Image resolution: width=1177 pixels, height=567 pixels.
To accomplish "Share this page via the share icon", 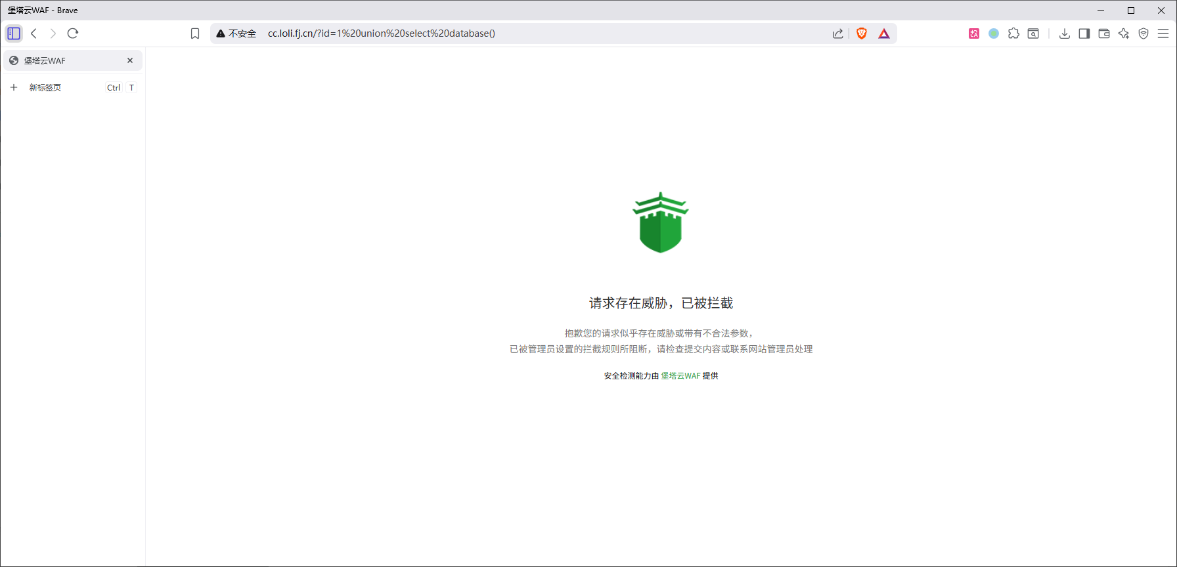I will [838, 33].
